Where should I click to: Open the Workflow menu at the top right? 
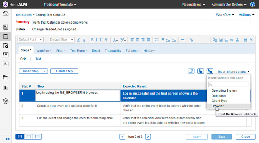pos(225,15)
